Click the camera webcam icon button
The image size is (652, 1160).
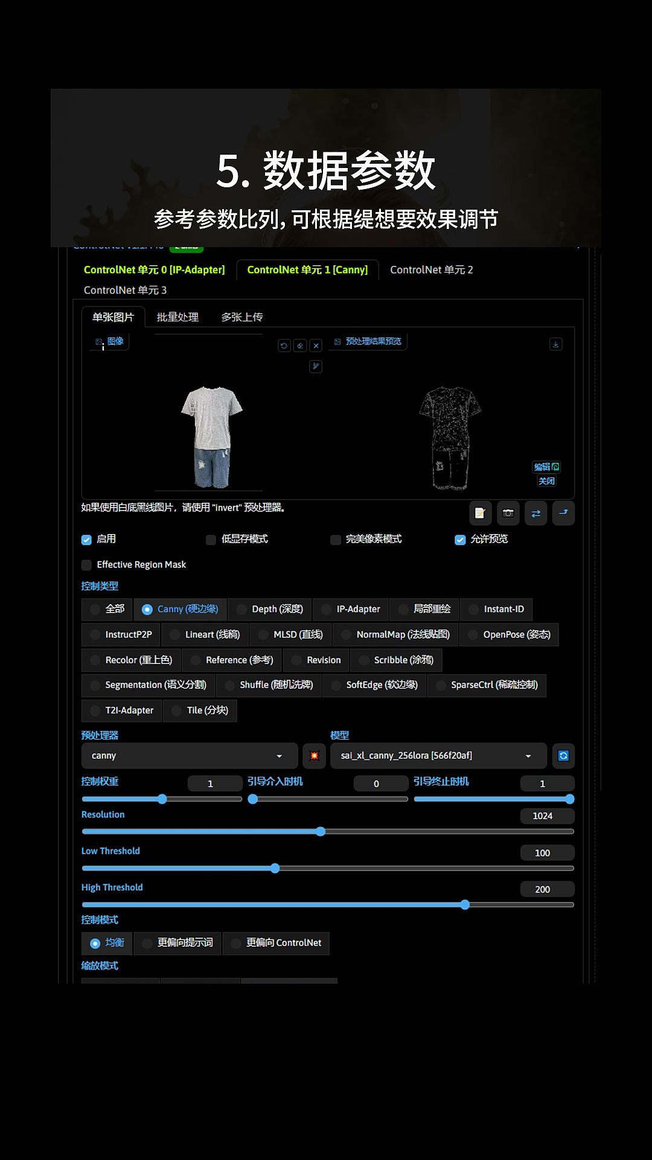tap(508, 513)
